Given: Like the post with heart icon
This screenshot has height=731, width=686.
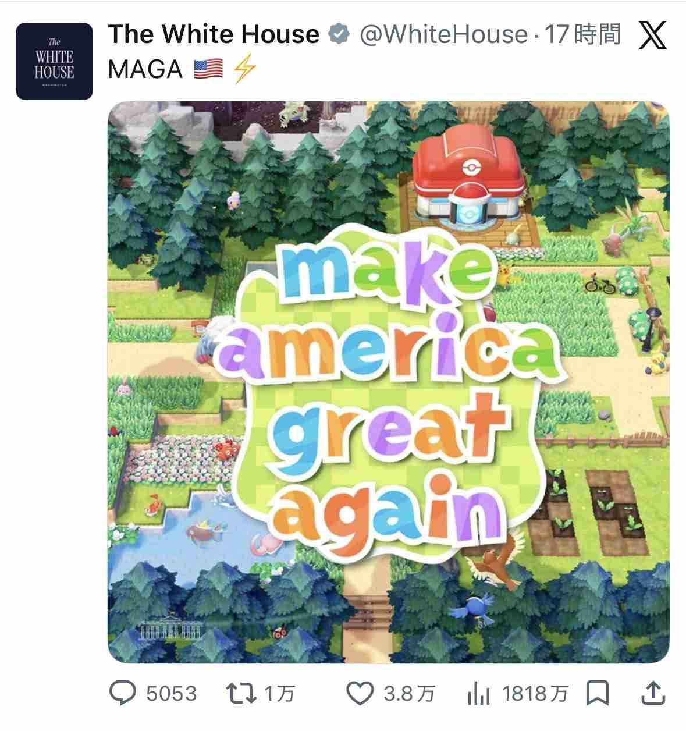Looking at the screenshot, I should point(360,693).
